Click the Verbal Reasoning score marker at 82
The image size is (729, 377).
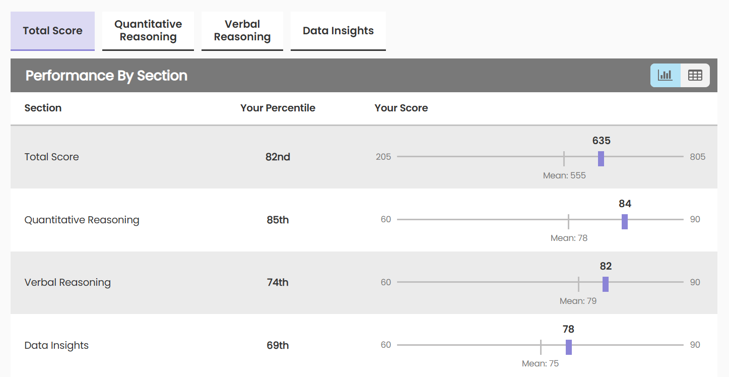606,284
